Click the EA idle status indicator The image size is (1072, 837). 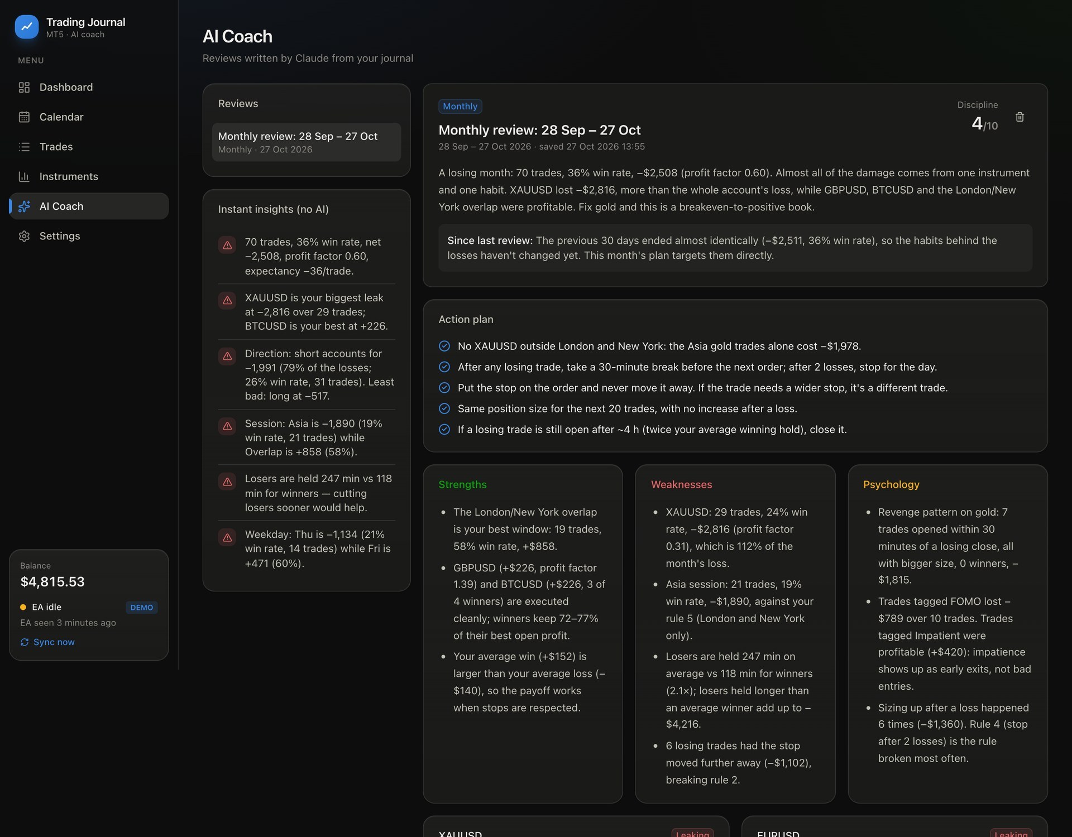tap(41, 607)
